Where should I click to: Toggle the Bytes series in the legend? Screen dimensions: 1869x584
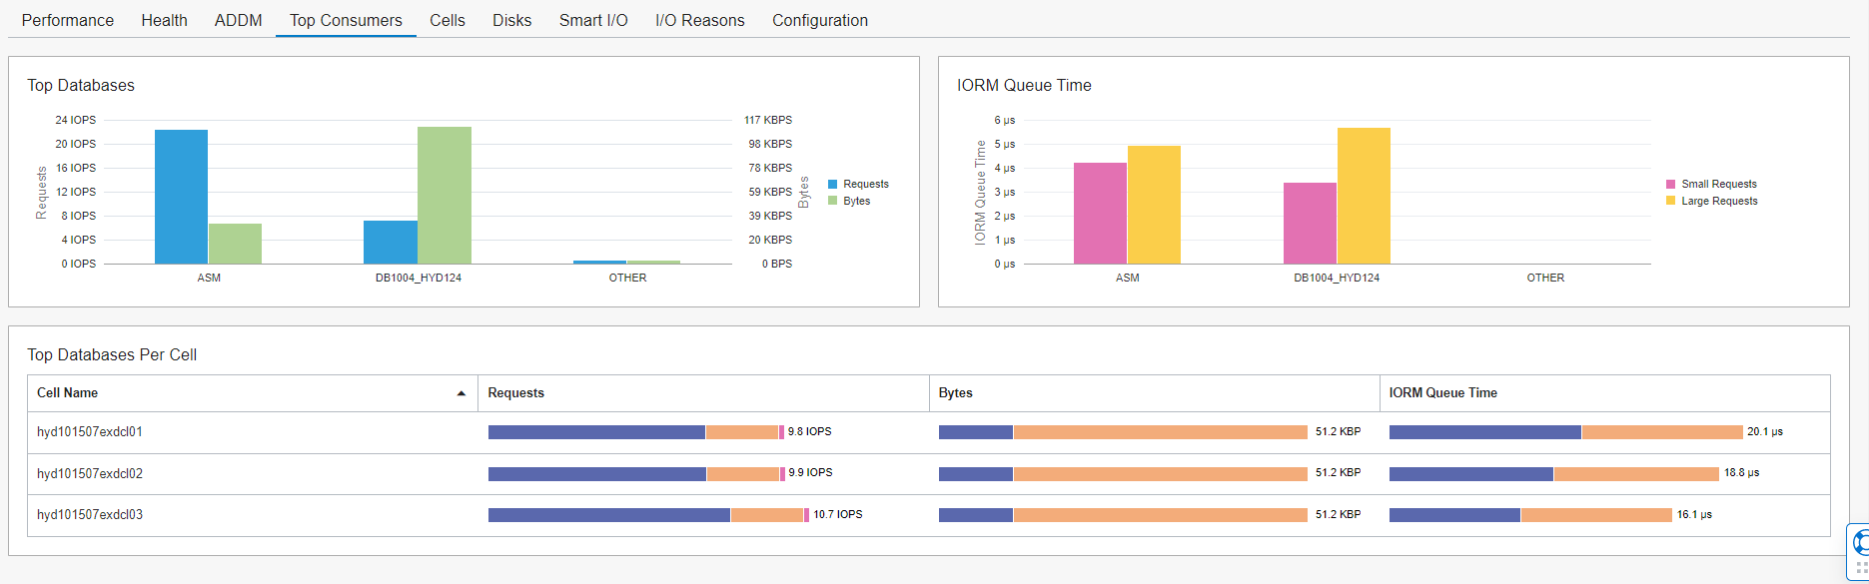coord(856,201)
